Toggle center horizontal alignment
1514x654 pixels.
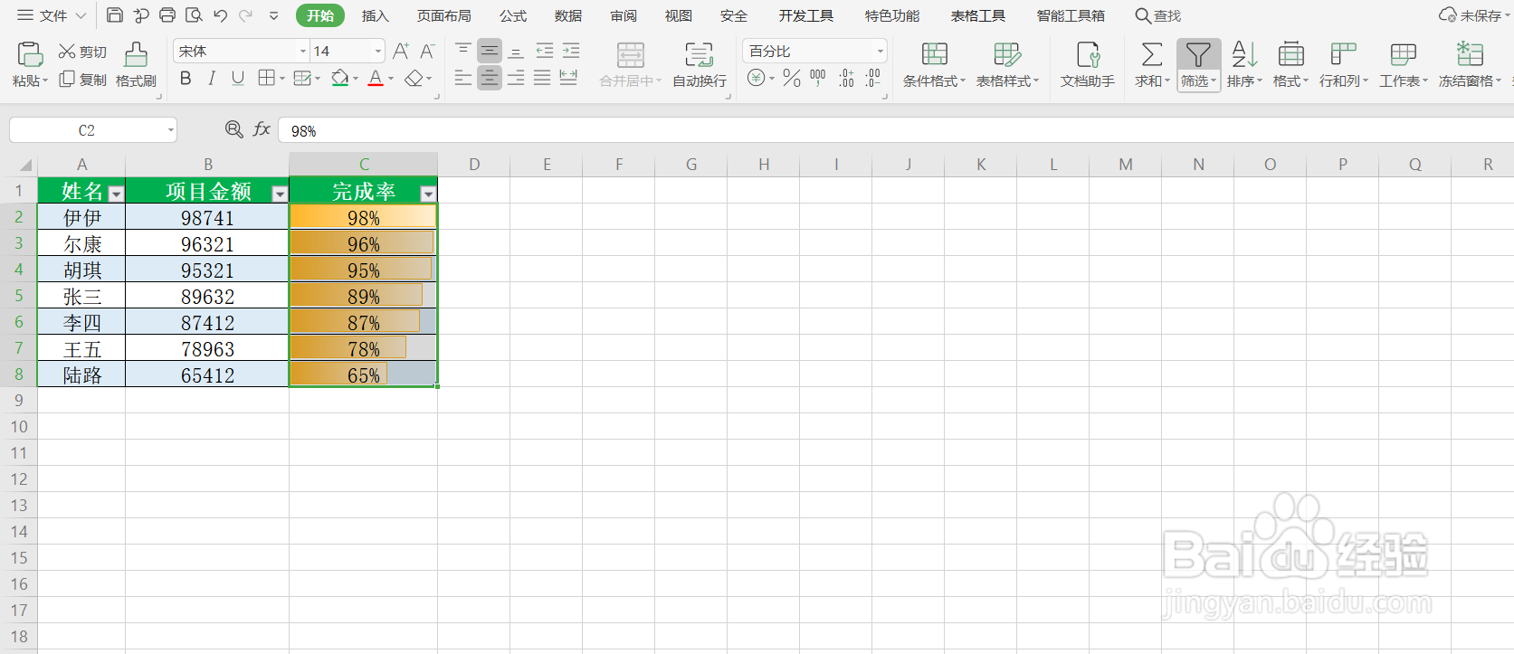(490, 79)
